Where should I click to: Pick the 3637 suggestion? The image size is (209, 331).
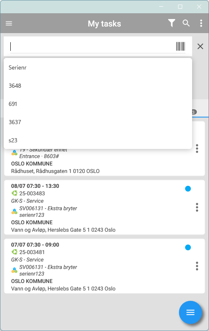point(98,122)
